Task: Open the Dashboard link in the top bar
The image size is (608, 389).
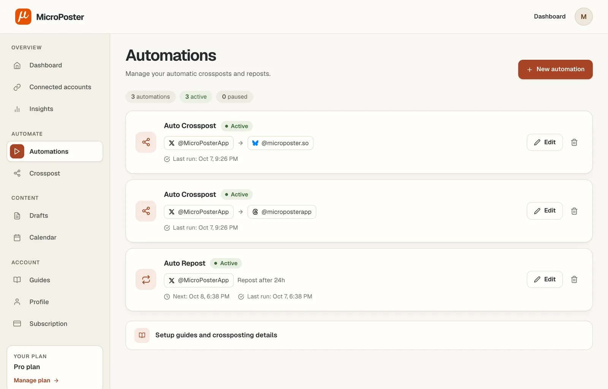Action: click(549, 16)
